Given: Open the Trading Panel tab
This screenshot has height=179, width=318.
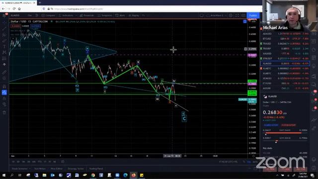Looking at the screenshot, I should coord(96,169).
